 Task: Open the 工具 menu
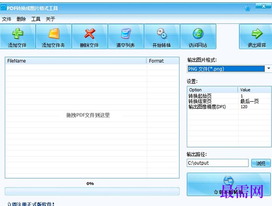click(x=36, y=19)
